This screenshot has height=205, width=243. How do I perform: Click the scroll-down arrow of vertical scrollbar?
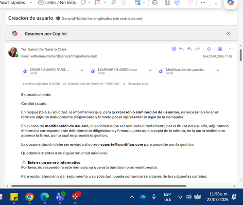click(x=241, y=180)
